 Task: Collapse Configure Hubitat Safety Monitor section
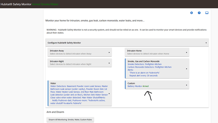[206, 43]
